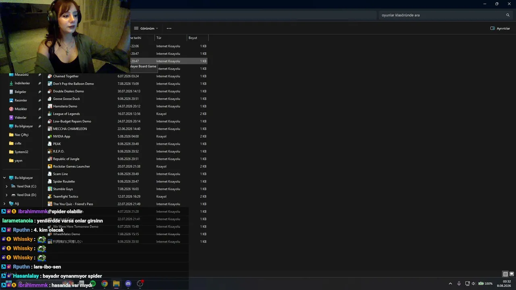
Task: Sort by the Tür column header
Action: point(171,38)
